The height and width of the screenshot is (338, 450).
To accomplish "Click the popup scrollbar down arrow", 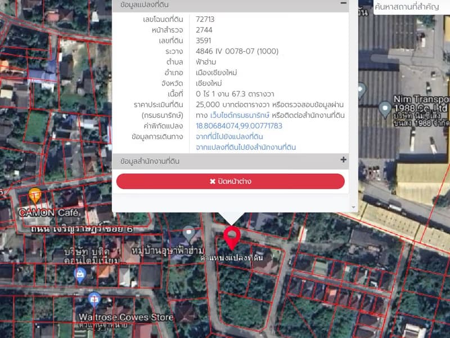I will pyautogui.click(x=354, y=207).
